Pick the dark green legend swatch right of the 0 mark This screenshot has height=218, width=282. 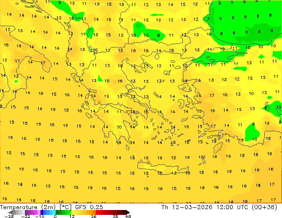(57, 212)
